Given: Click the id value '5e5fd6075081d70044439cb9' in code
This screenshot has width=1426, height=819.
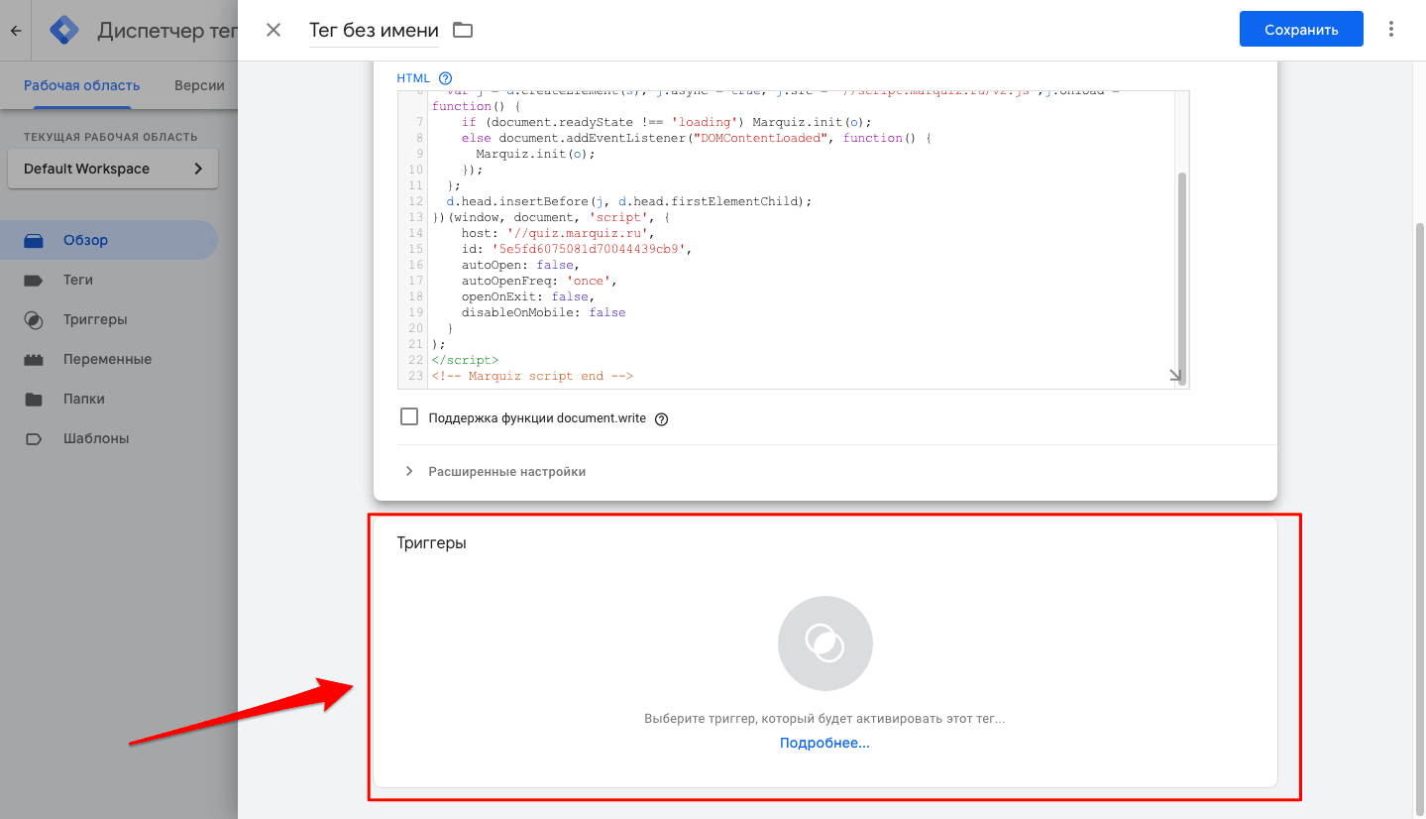Looking at the screenshot, I should coord(588,249).
